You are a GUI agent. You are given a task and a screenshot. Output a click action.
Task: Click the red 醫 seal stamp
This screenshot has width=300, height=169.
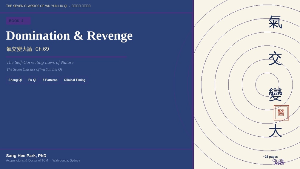[281, 113]
